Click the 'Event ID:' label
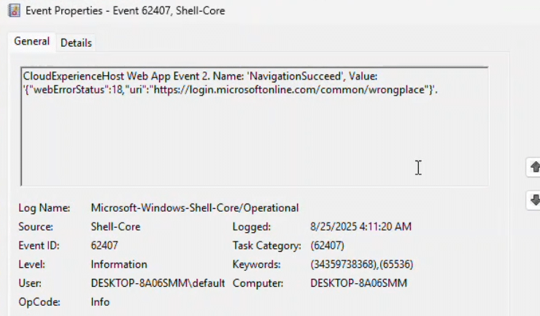Viewport: 540px width, 316px height. pyautogui.click(x=39, y=245)
